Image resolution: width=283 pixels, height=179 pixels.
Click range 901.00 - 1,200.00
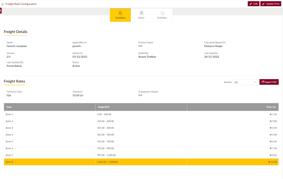point(106,155)
